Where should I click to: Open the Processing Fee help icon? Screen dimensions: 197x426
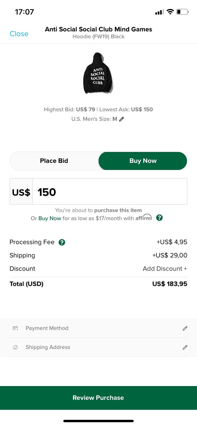pyautogui.click(x=62, y=242)
